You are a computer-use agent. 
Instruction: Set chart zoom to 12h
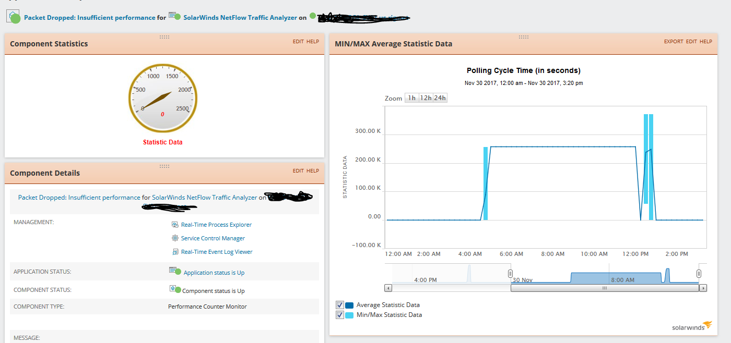426,98
